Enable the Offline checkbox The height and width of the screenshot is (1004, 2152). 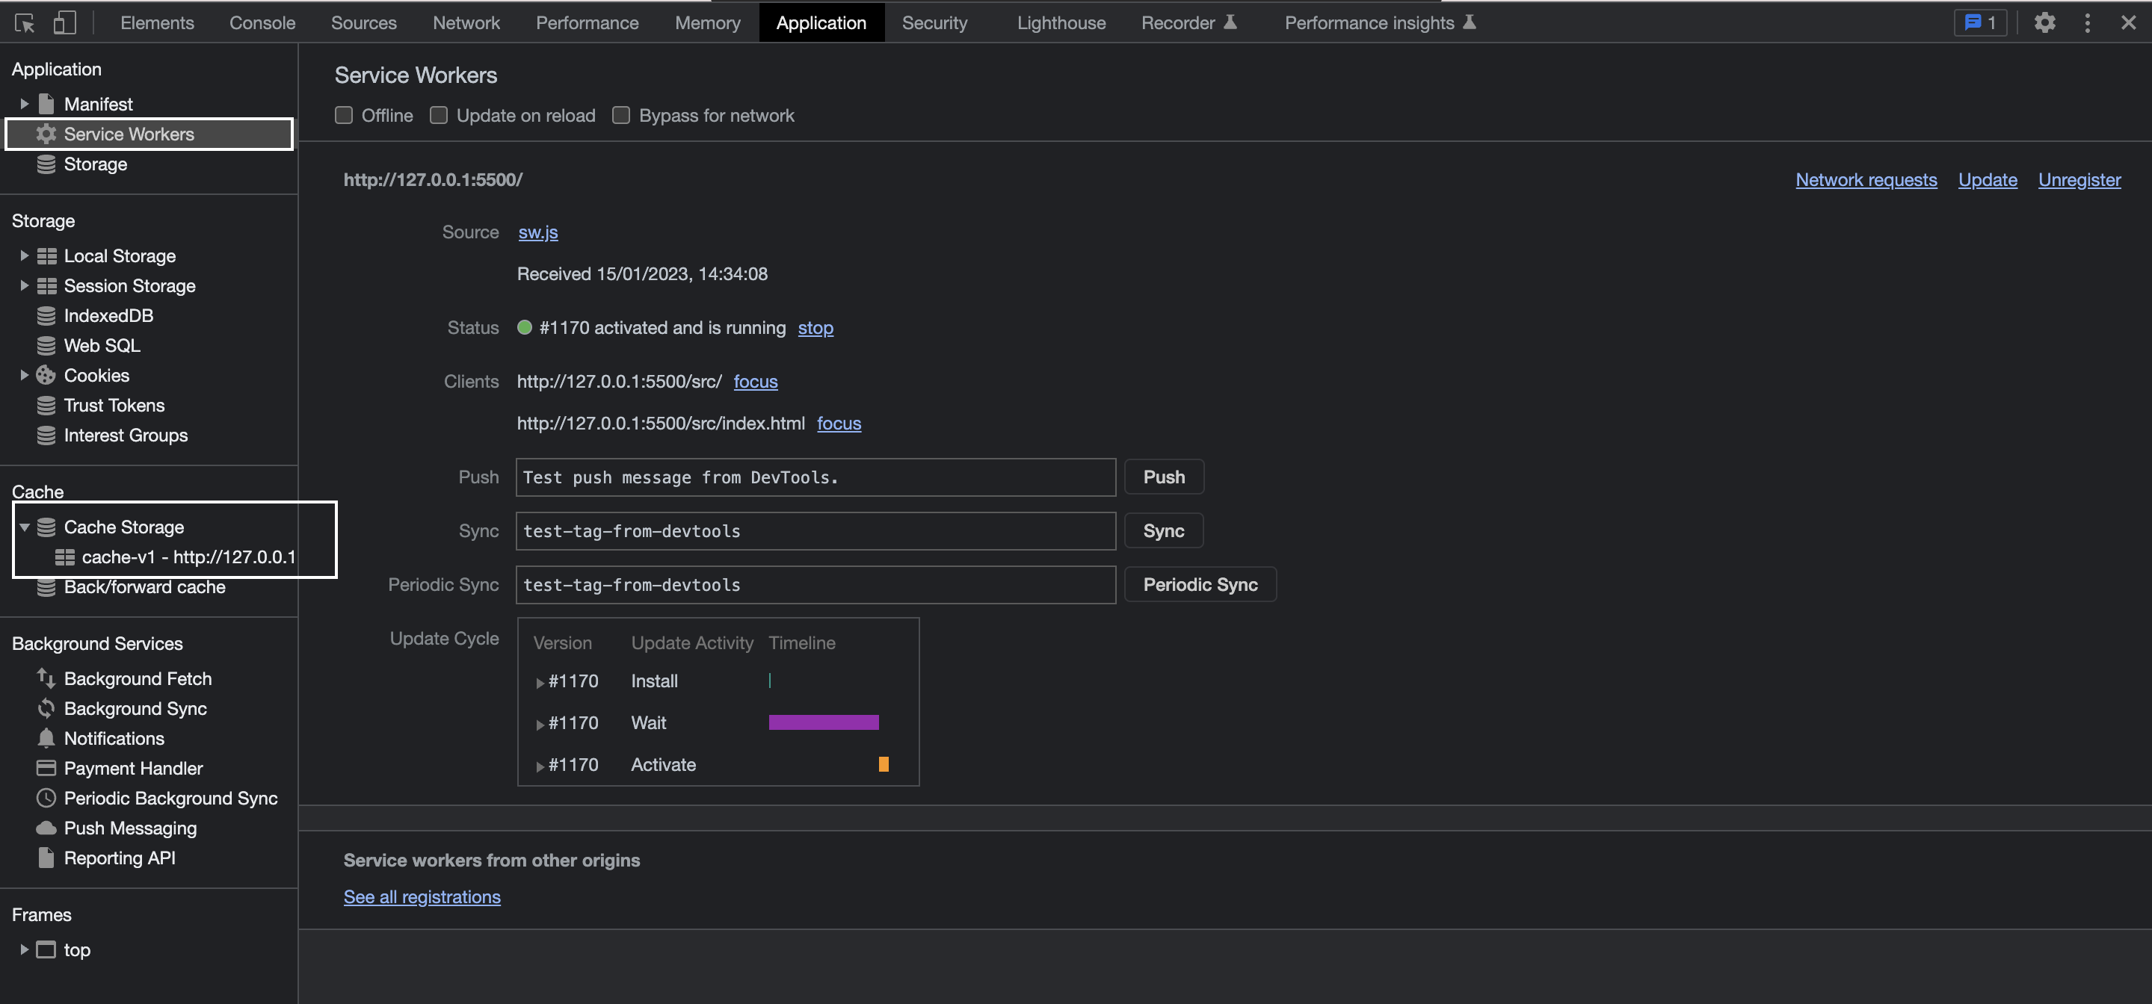(x=343, y=115)
